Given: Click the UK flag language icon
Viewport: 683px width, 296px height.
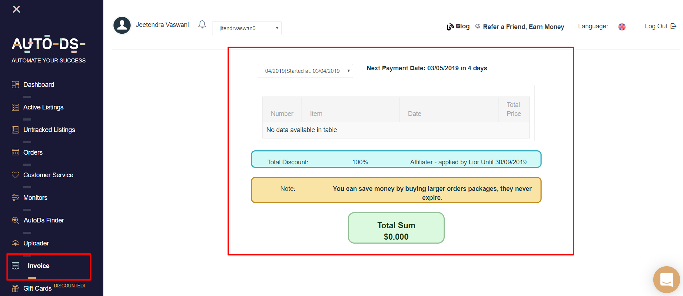Looking at the screenshot, I should (622, 27).
